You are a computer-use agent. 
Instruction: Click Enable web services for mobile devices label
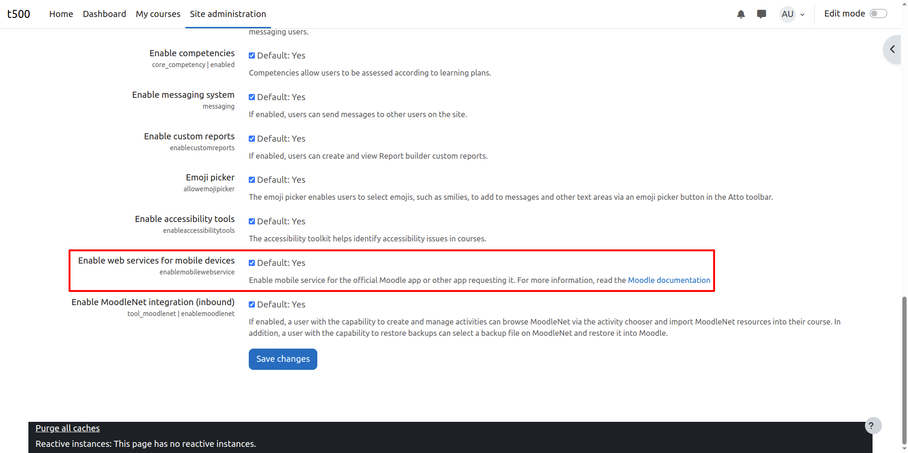pyautogui.click(x=156, y=261)
